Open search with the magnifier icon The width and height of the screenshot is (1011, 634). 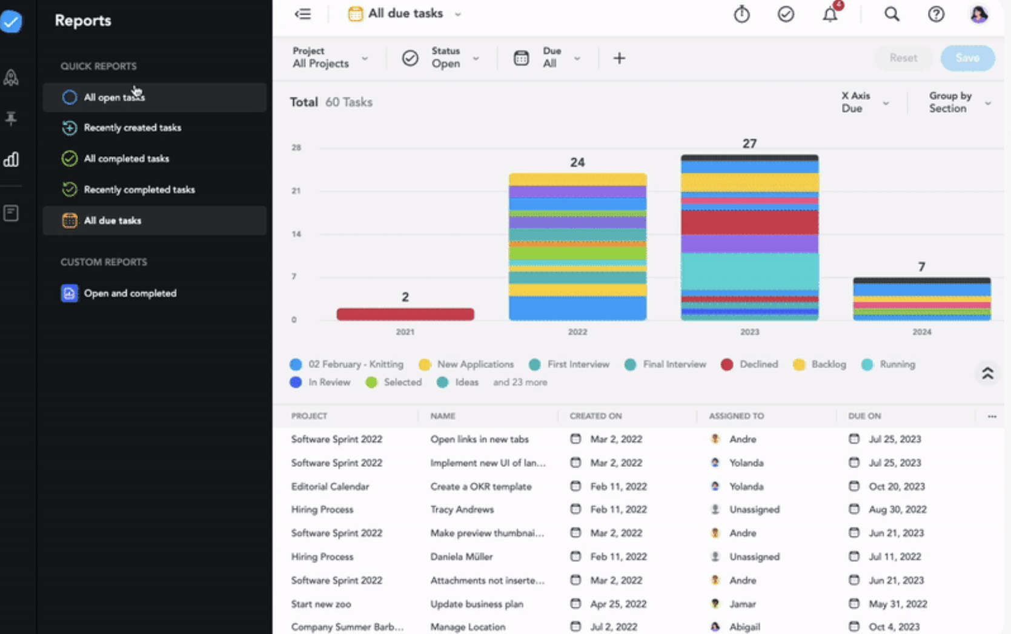pos(892,13)
